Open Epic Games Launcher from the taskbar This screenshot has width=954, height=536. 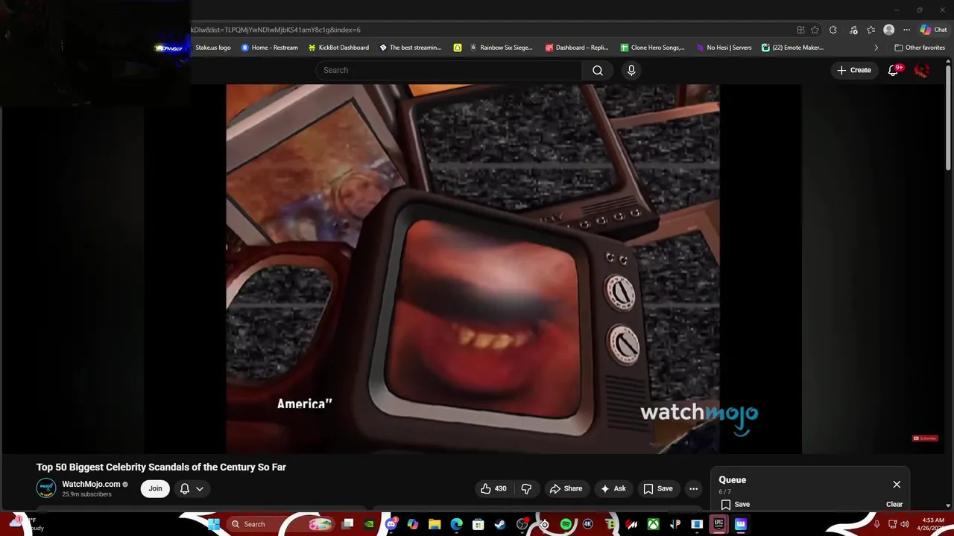(x=718, y=524)
